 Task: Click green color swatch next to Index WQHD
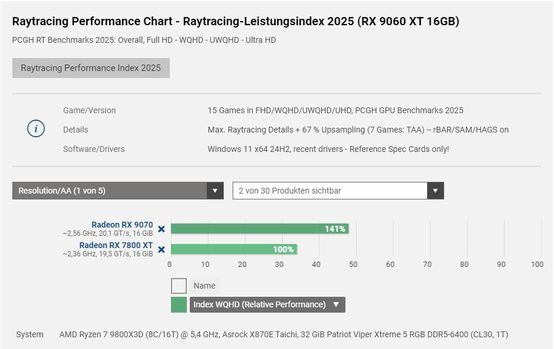point(179,304)
